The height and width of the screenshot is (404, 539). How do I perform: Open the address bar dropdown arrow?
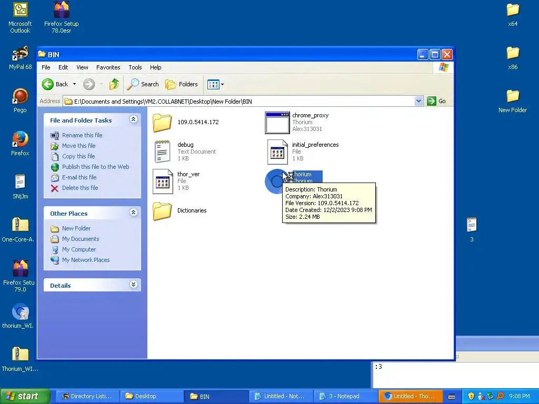coord(418,101)
